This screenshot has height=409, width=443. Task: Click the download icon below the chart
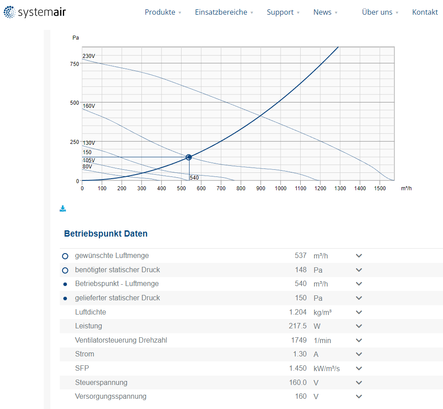tap(63, 209)
